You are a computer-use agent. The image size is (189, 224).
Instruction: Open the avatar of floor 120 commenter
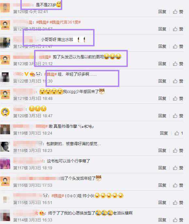pyautogui.click(x=5, y=112)
